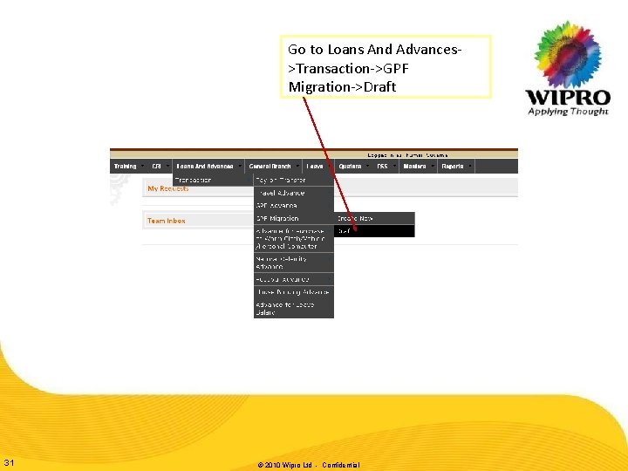
Task: Open the Loans And Advances menu
Action: 205,167
